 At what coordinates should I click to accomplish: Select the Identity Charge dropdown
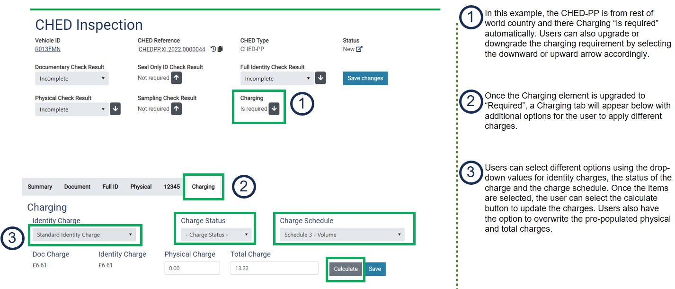[x=84, y=235]
